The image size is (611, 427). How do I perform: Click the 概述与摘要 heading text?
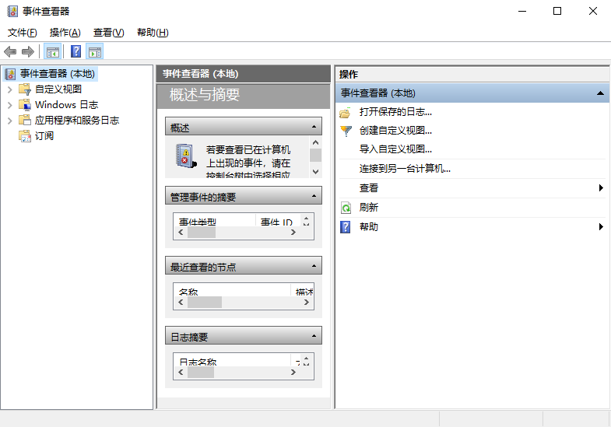coord(205,95)
